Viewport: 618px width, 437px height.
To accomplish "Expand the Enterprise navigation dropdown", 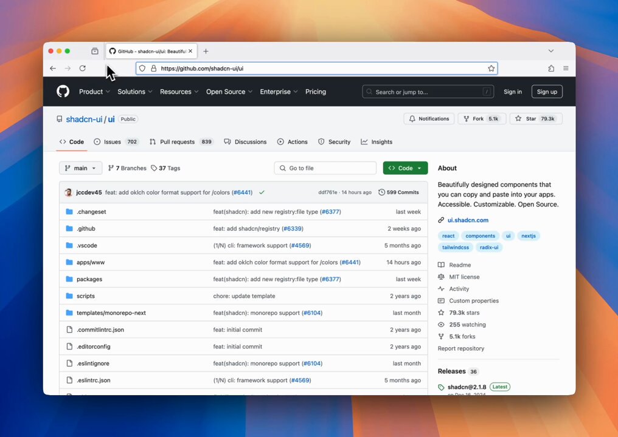I will coord(279,92).
